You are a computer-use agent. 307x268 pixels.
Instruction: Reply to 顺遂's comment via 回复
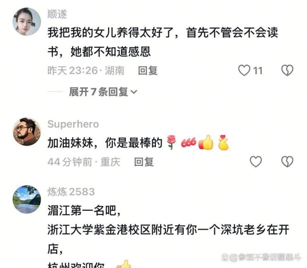[x=148, y=70]
